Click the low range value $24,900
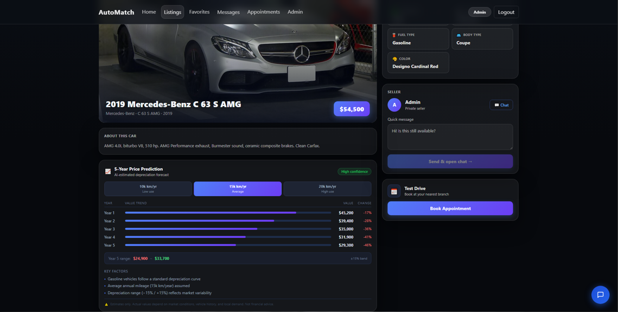The width and height of the screenshot is (618, 312). [x=141, y=258]
